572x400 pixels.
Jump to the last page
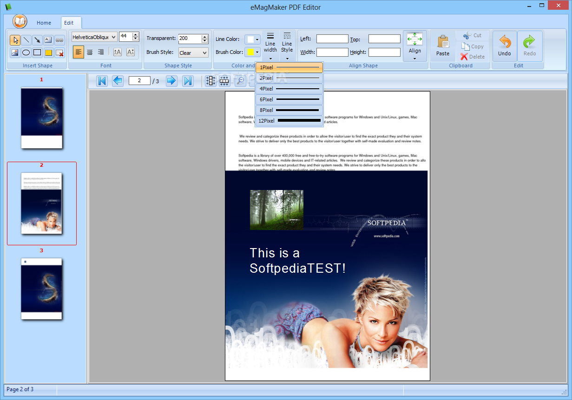[188, 81]
